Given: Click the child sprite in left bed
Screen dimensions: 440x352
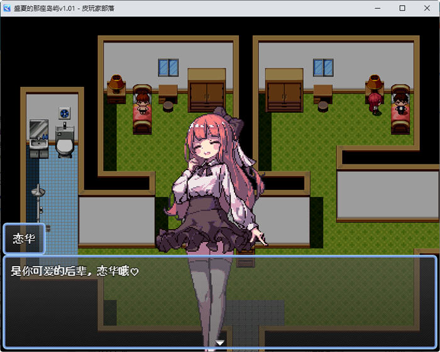Looking at the screenshot, I should (x=143, y=103).
